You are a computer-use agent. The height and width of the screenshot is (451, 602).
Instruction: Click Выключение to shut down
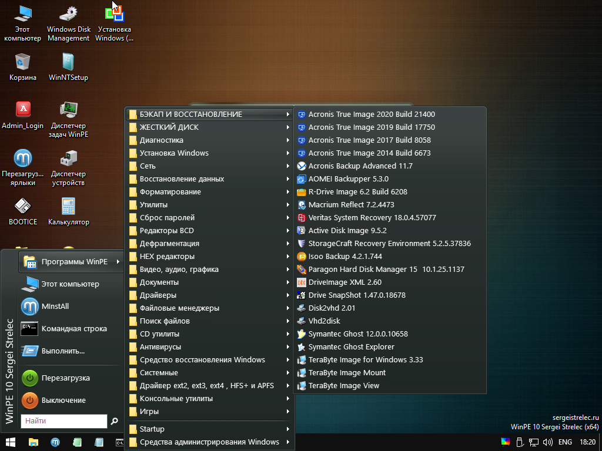(71, 400)
